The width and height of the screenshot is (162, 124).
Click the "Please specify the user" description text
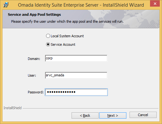coord(67,21)
